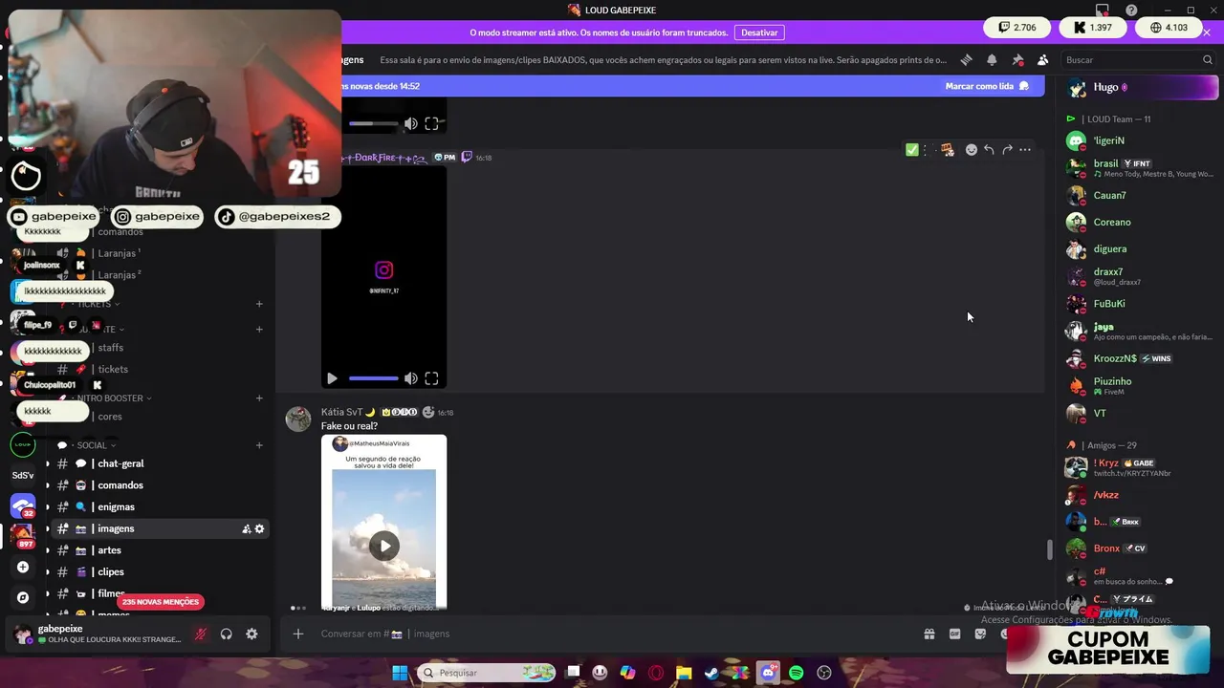Show pinned messages
The height and width of the screenshot is (688, 1224).
[1017, 59]
